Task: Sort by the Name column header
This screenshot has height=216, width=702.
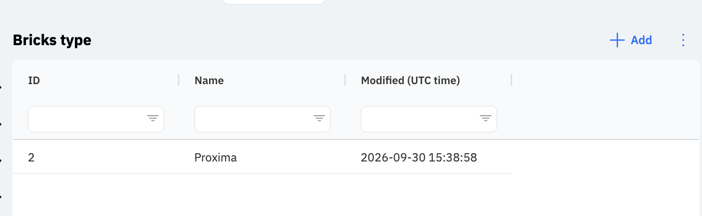Action: 209,80
